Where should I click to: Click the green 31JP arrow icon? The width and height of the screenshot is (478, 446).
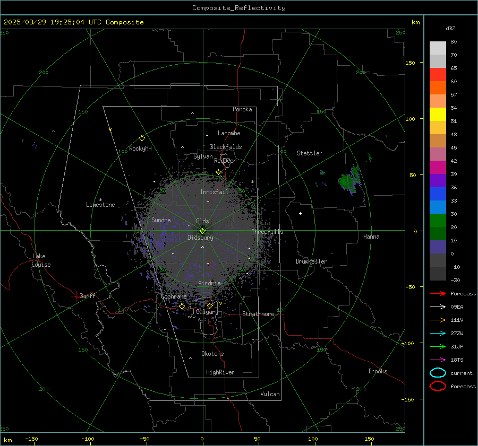[438, 346]
